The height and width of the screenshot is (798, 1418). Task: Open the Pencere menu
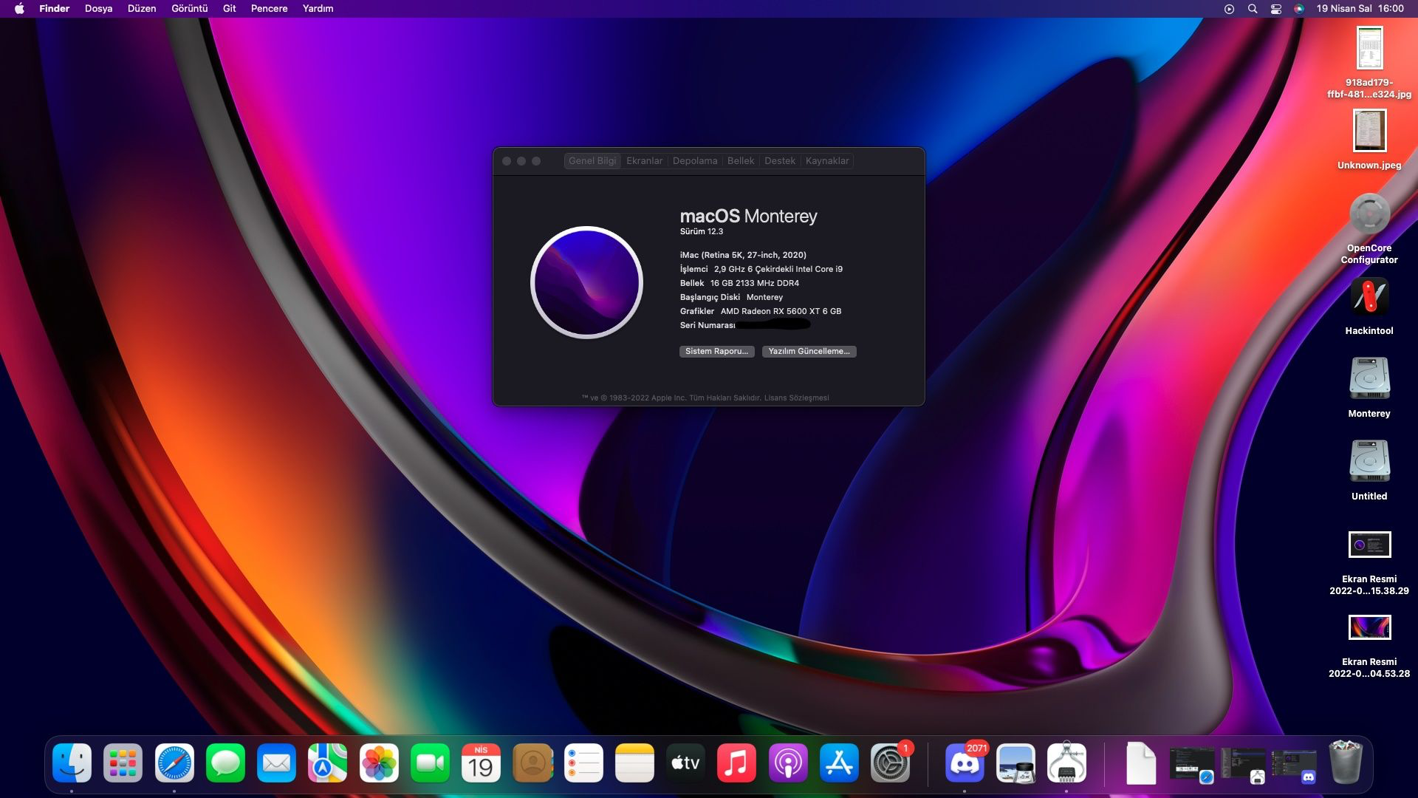coord(269,9)
